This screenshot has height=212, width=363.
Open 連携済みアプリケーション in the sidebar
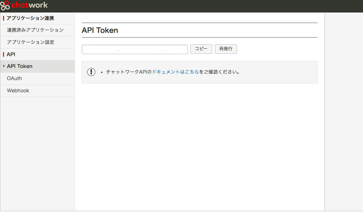(35, 30)
